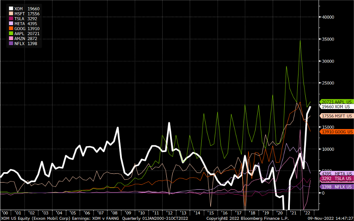This screenshot has height=221, width=354.
Task: Click the '08 year axis label
Action: pyautogui.click(x=115, y=213)
